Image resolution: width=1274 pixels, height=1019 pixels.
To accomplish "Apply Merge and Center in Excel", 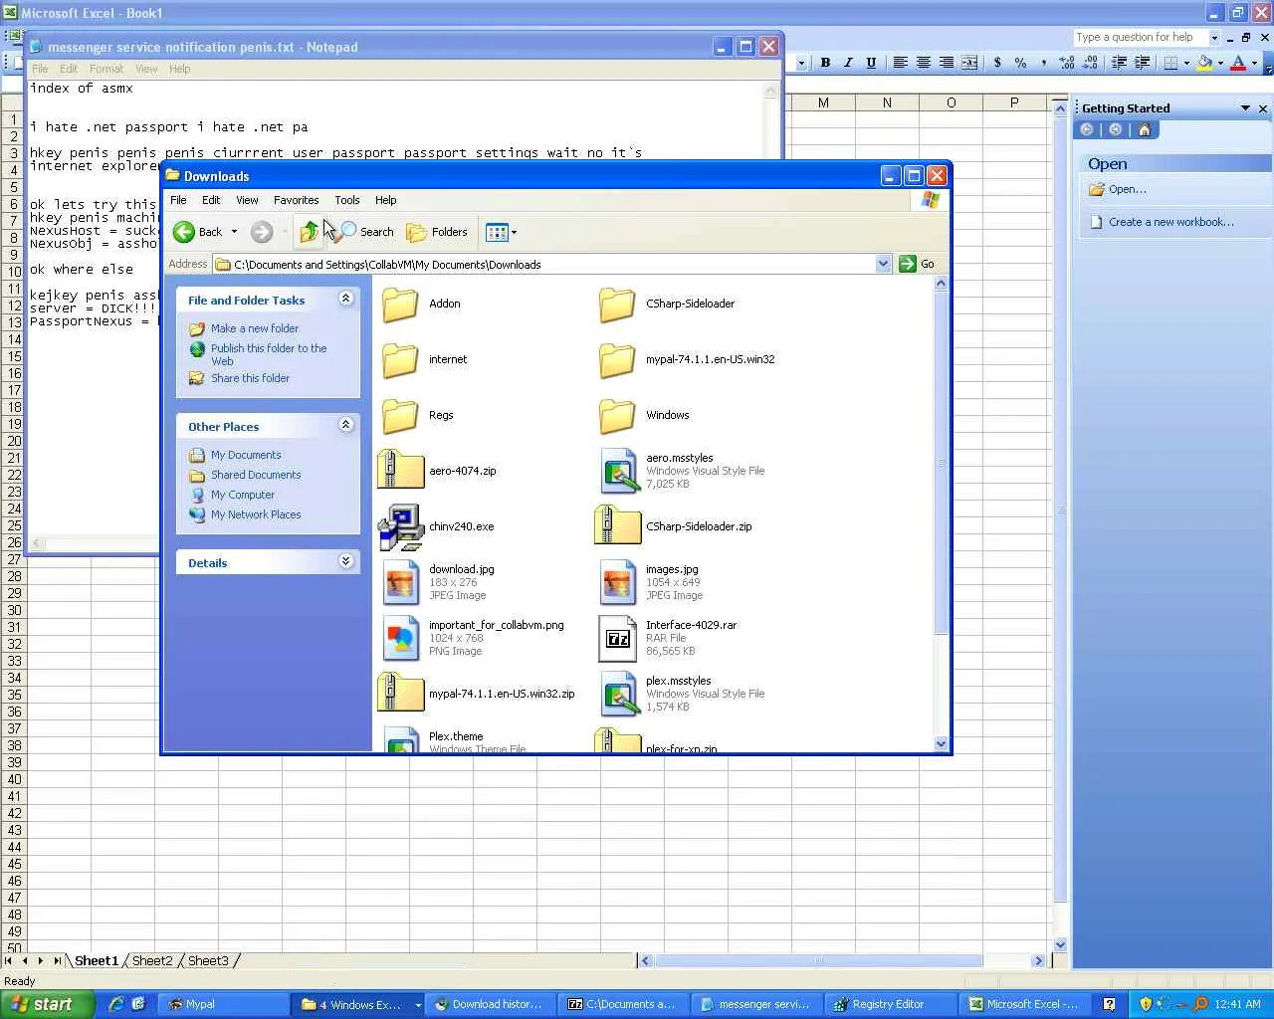I will point(968,62).
